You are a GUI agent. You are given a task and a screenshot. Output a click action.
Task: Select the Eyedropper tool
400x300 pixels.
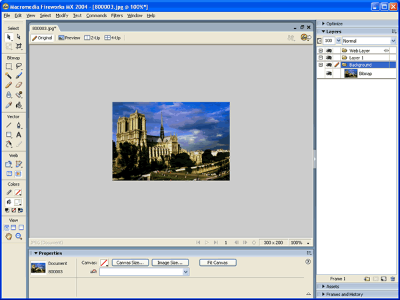click(9, 105)
